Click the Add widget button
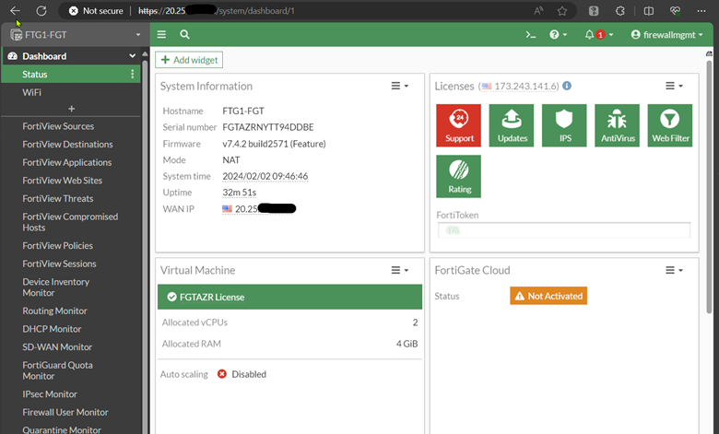719x434 pixels. click(189, 60)
